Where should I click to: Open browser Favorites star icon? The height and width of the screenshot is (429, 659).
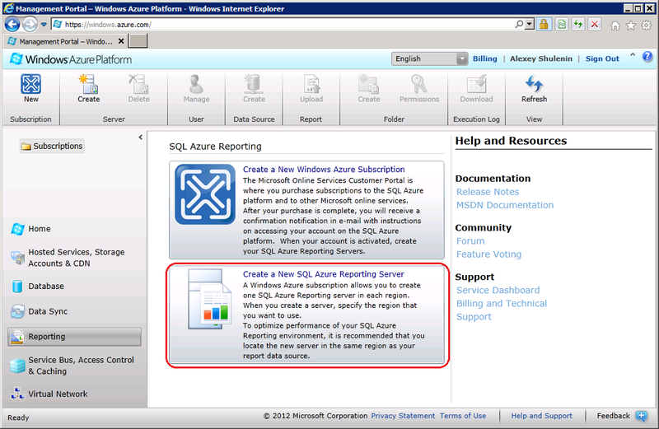631,26
